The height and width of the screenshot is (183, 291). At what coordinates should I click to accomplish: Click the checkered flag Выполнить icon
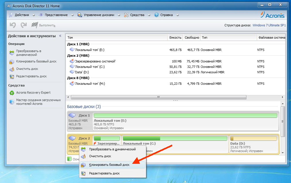pos(34,25)
